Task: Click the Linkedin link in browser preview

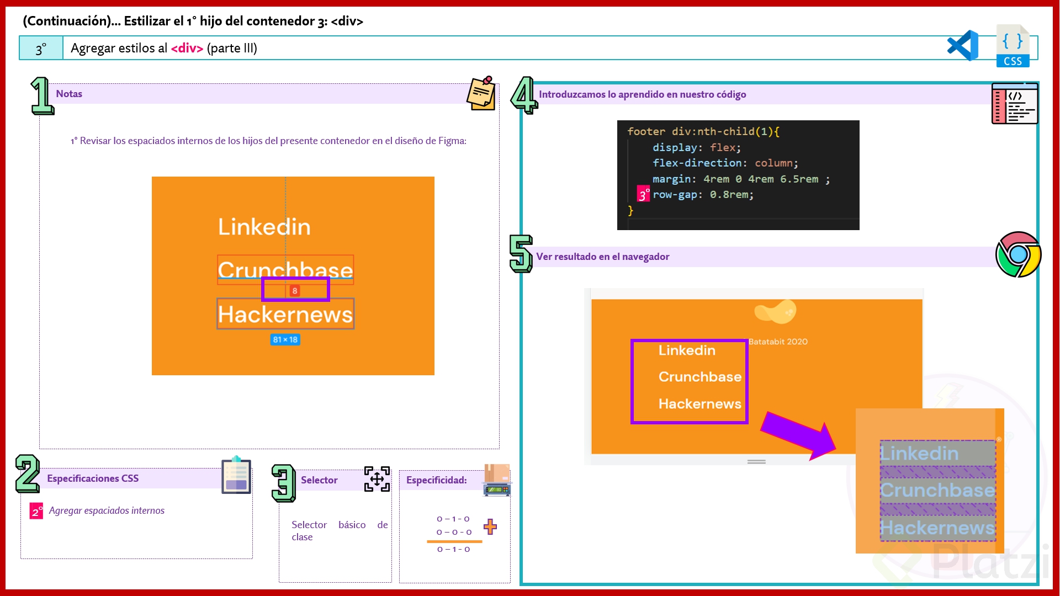Action: point(687,350)
